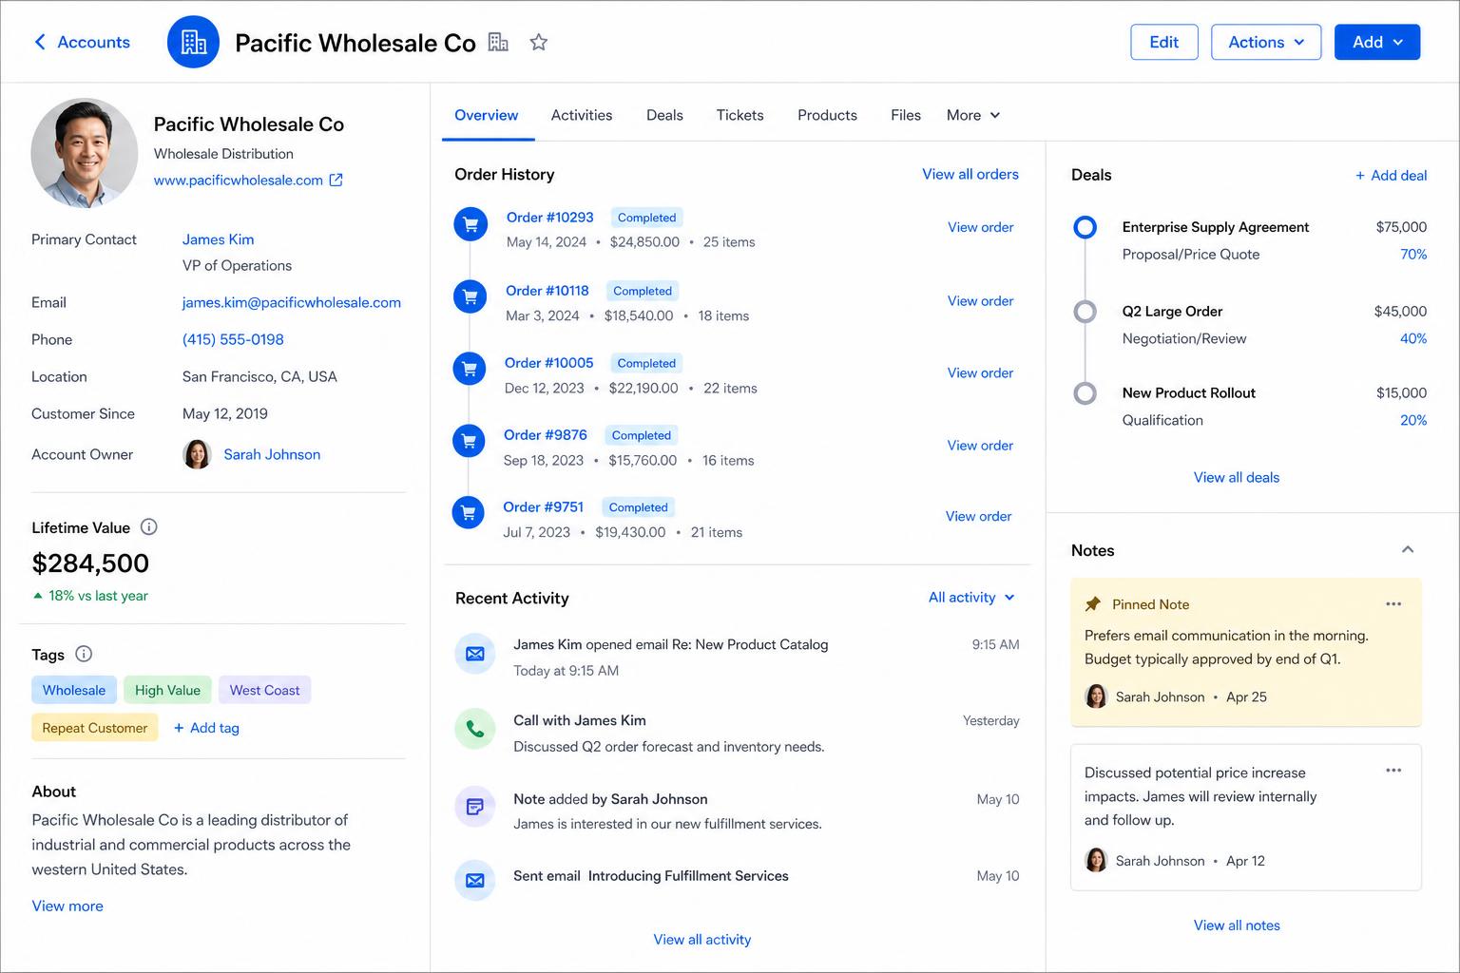Expand the More tabs menu
This screenshot has width=1460, height=973.
973,115
